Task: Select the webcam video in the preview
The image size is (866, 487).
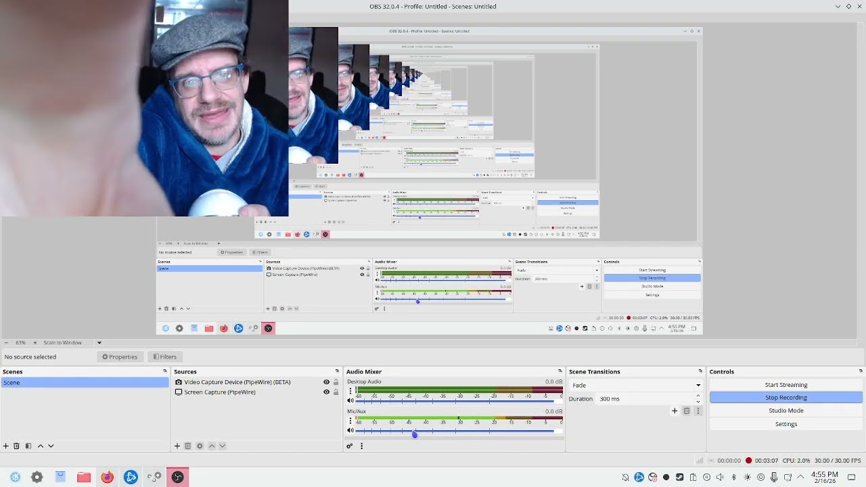Action: (144, 108)
